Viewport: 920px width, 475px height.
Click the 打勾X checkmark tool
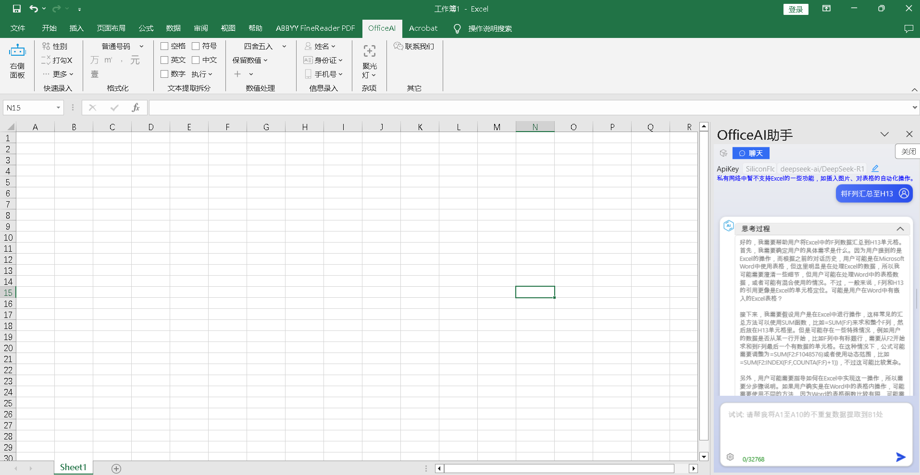[x=57, y=60]
